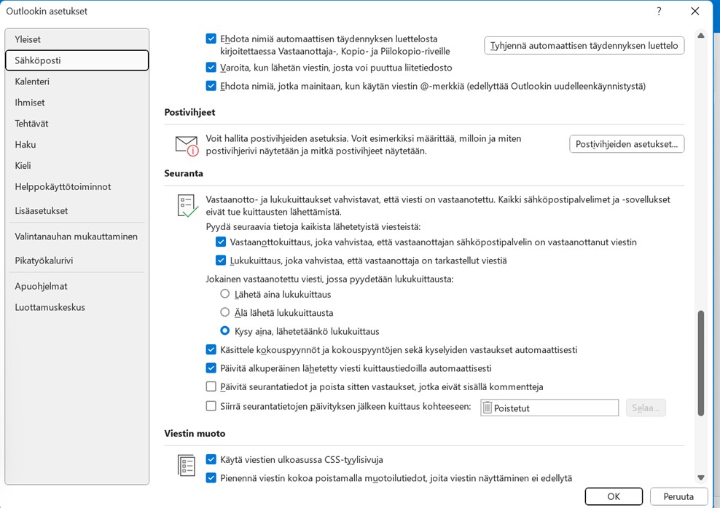Open Luottamuskeskus settings
The width and height of the screenshot is (720, 508).
coord(77,307)
